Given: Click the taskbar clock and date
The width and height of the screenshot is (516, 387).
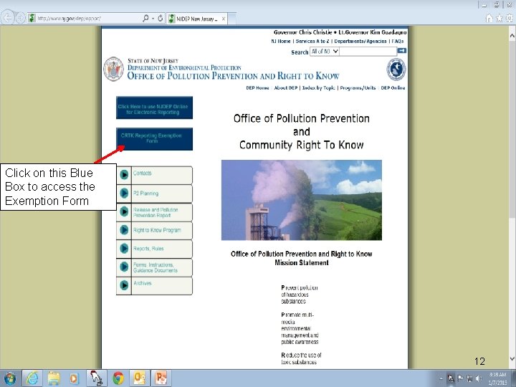Looking at the screenshot, I should (497, 378).
